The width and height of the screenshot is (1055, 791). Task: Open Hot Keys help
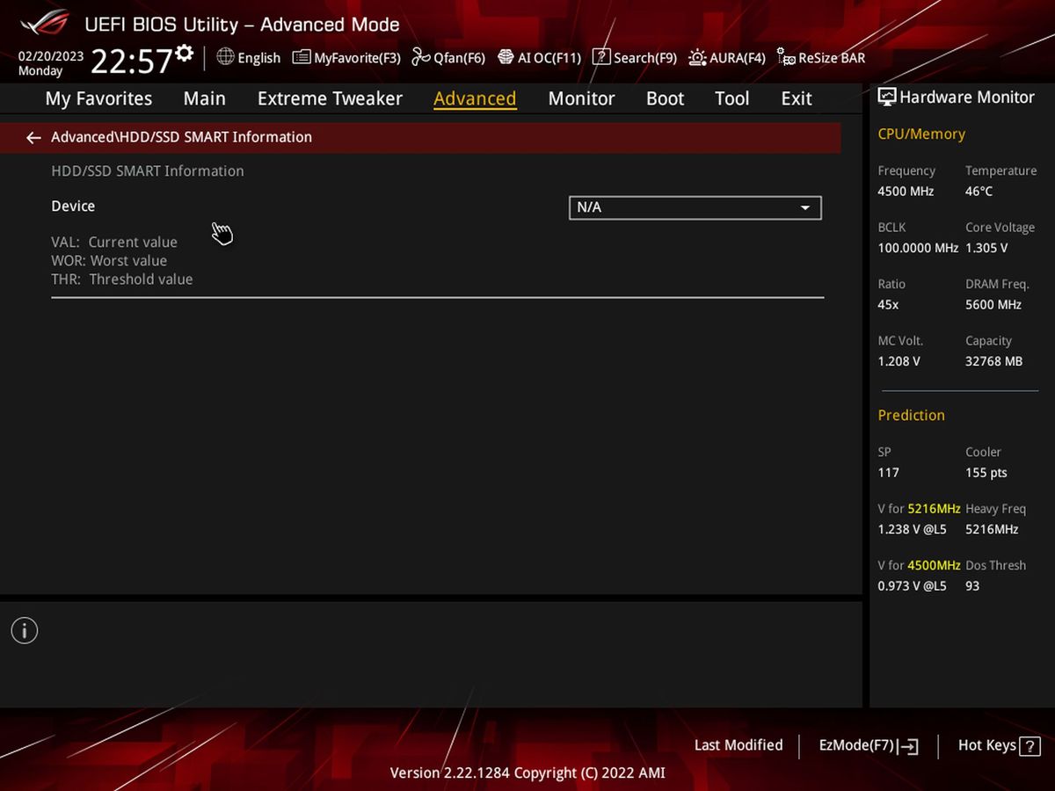coord(999,745)
